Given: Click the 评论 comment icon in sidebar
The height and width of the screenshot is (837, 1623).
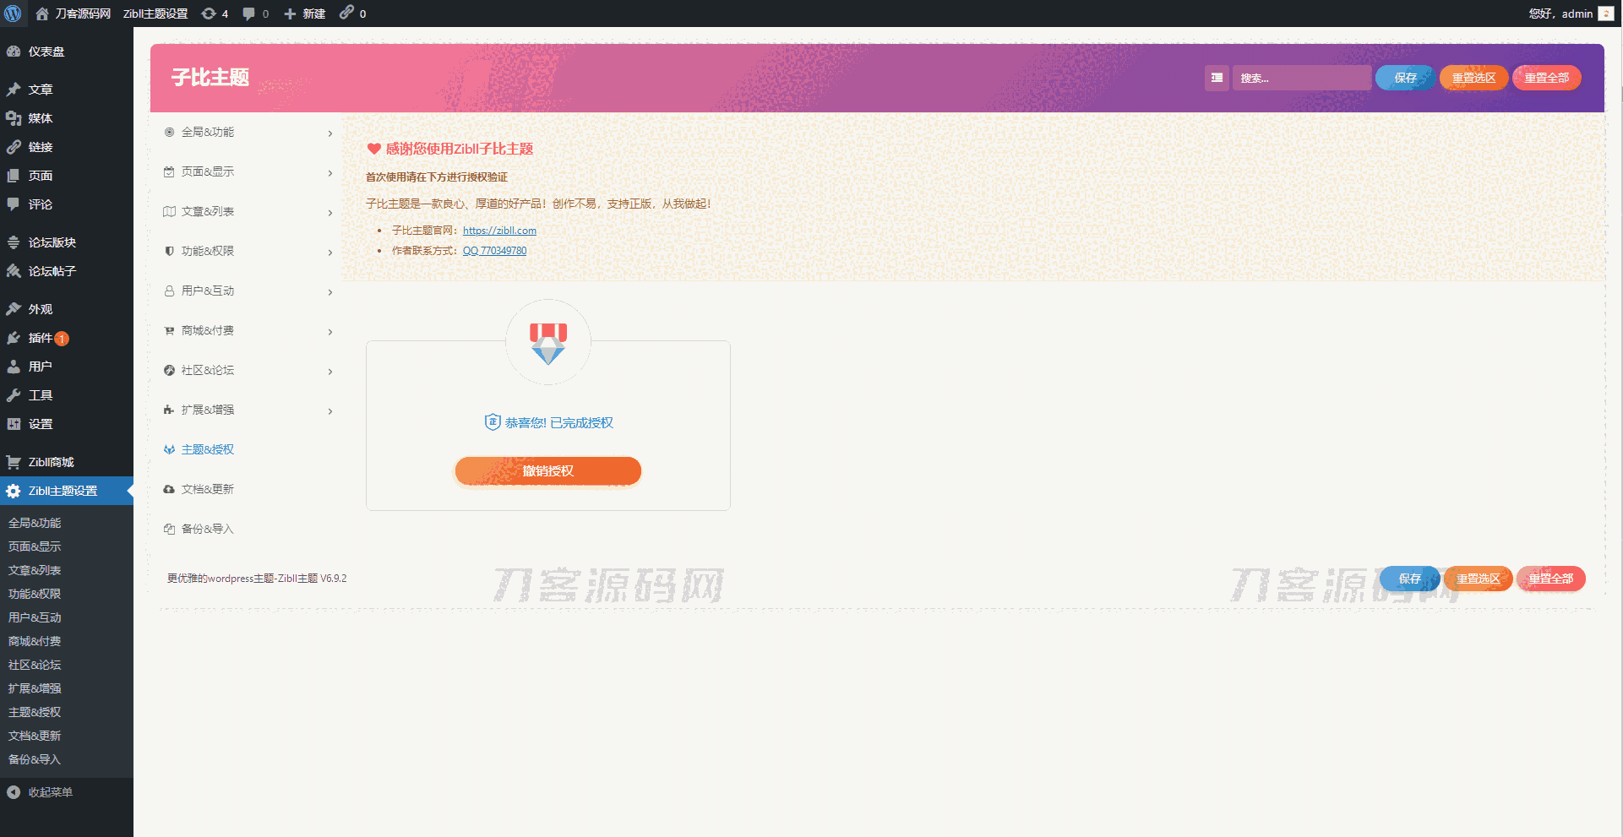Looking at the screenshot, I should coord(14,204).
